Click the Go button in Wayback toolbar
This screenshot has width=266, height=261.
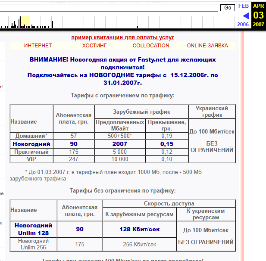pos(228,8)
